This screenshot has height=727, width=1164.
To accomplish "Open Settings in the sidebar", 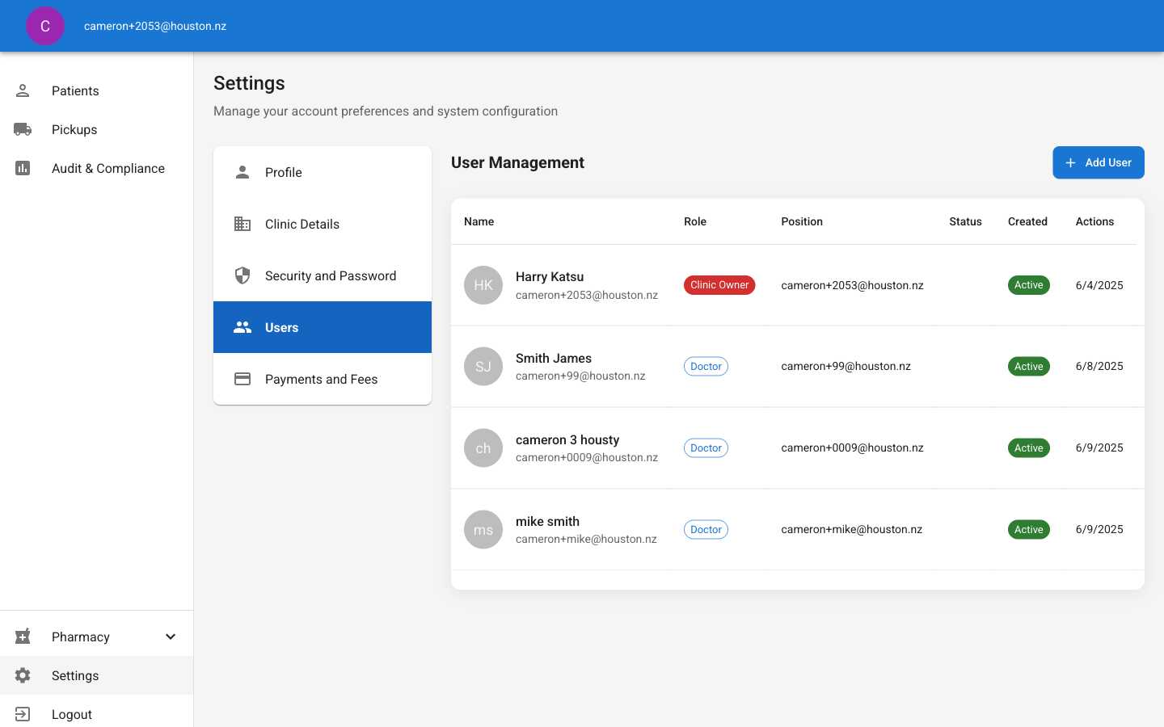I will click(x=97, y=675).
